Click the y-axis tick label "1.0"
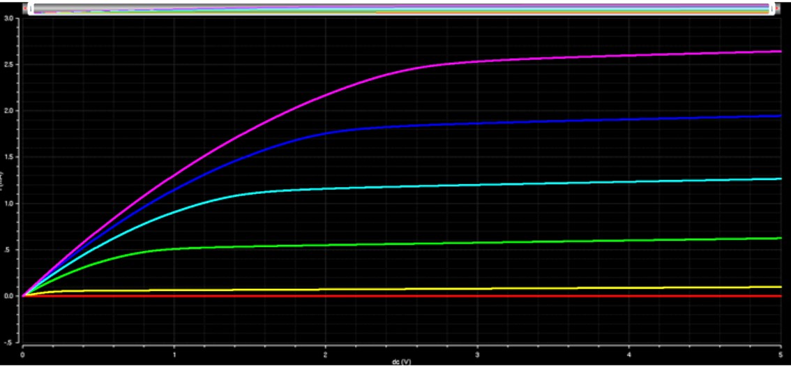Screen dimensions: 791x367 [8, 204]
